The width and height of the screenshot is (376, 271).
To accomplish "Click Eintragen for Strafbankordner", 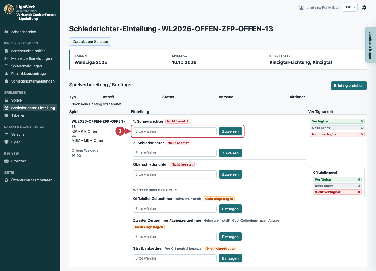I will pyautogui.click(x=230, y=258).
